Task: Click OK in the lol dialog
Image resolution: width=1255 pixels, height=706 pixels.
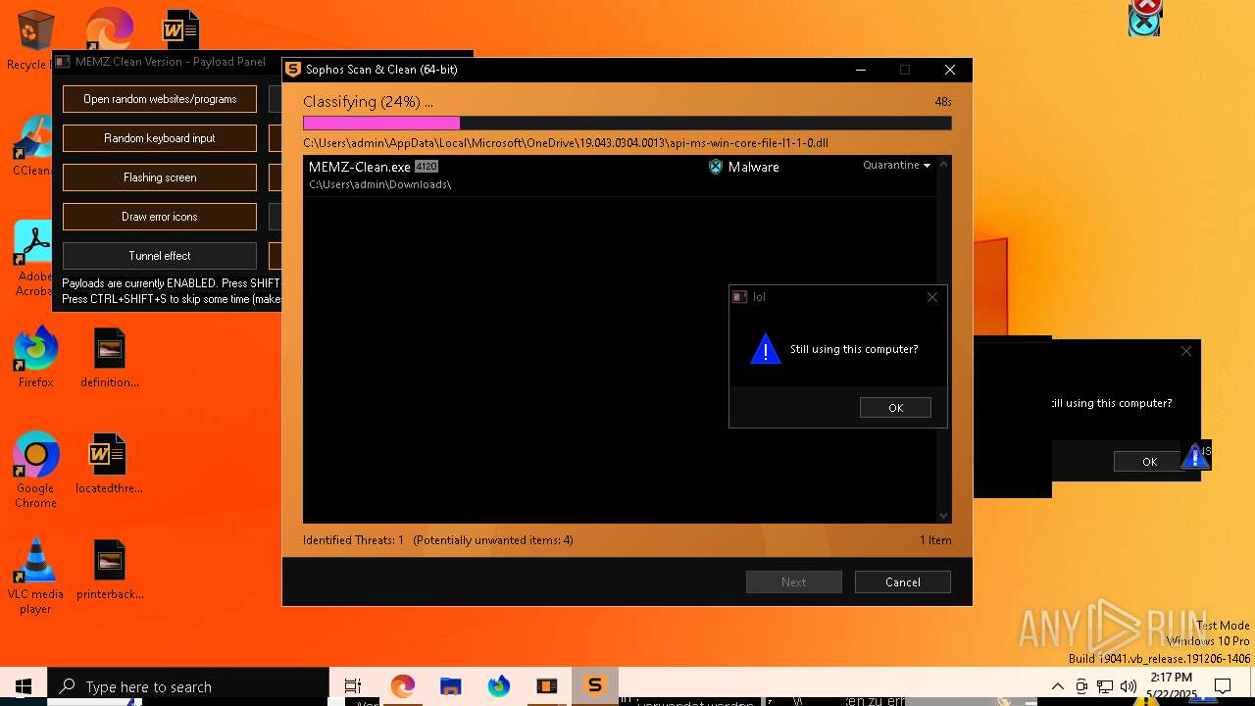Action: [895, 408]
